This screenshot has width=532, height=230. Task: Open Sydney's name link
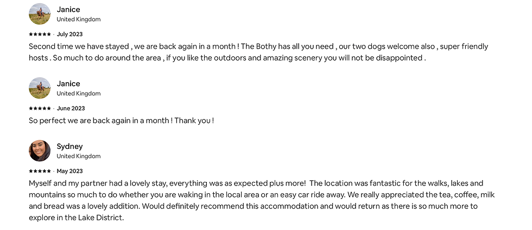[69, 146]
